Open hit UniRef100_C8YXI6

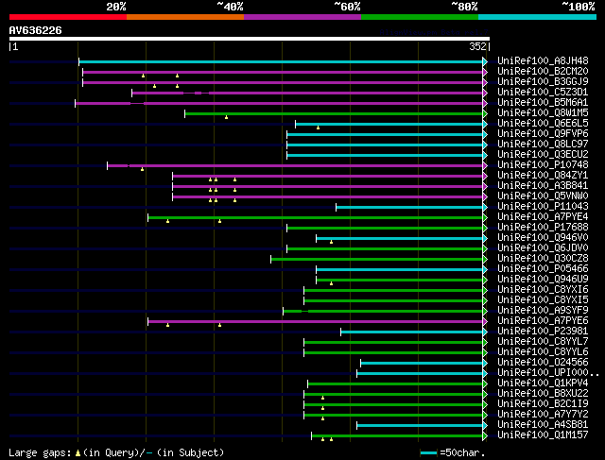(x=543, y=290)
